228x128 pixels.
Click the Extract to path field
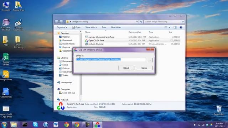(111, 59)
